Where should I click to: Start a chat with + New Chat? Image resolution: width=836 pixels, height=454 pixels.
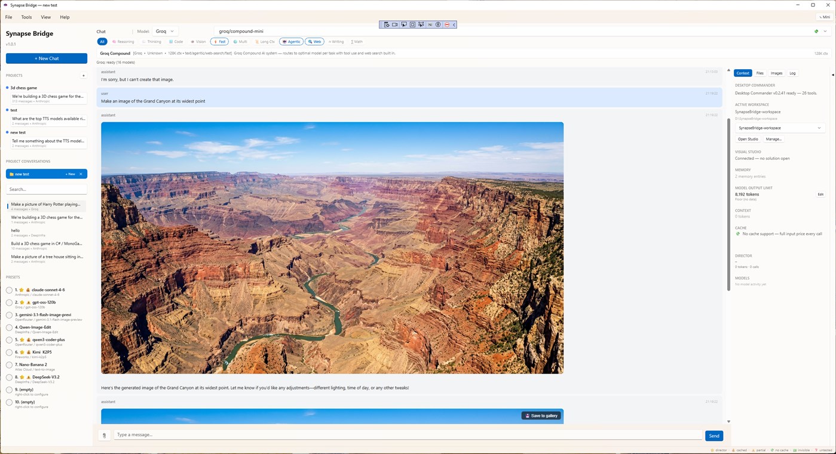(x=47, y=58)
